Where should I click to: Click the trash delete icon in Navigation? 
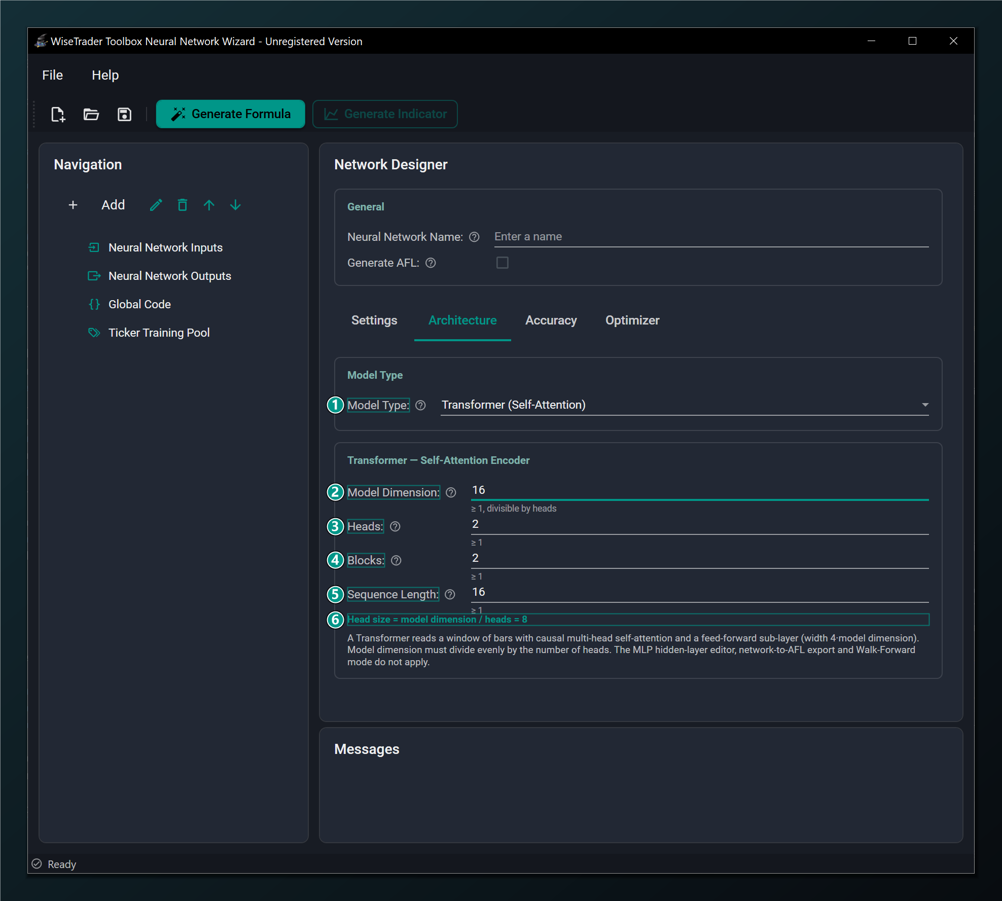tap(183, 205)
